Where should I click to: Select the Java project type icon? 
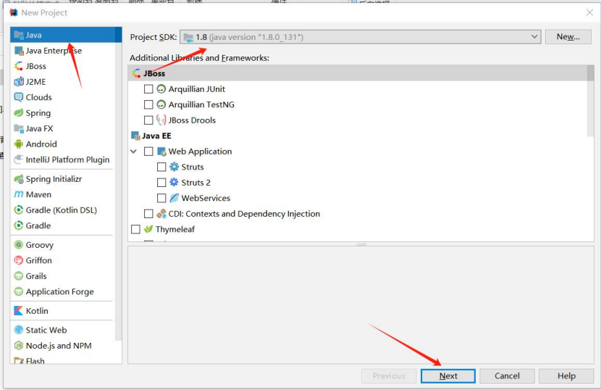coord(18,35)
